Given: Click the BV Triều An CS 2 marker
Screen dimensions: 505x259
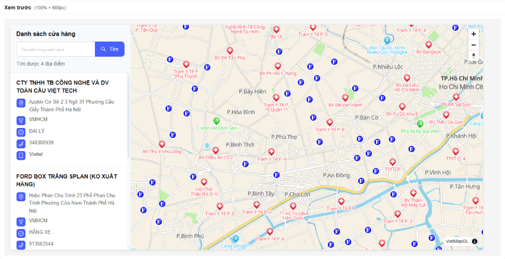Looking at the screenshot, I should coord(216,150).
